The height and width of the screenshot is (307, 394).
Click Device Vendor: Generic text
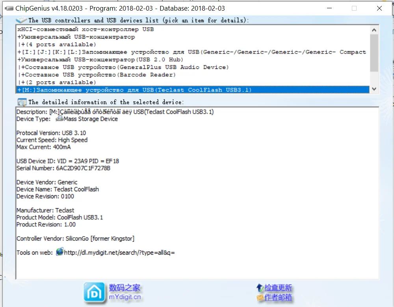(x=47, y=182)
